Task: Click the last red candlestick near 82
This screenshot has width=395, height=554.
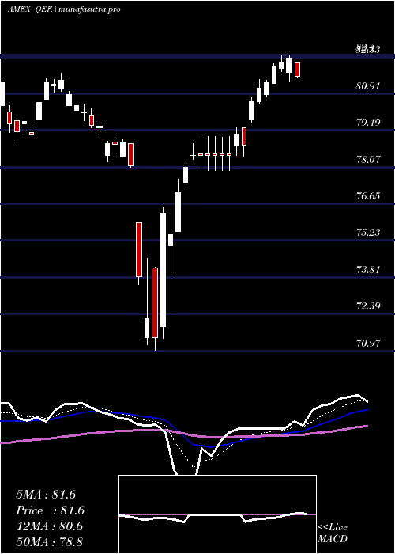Action: tap(298, 70)
